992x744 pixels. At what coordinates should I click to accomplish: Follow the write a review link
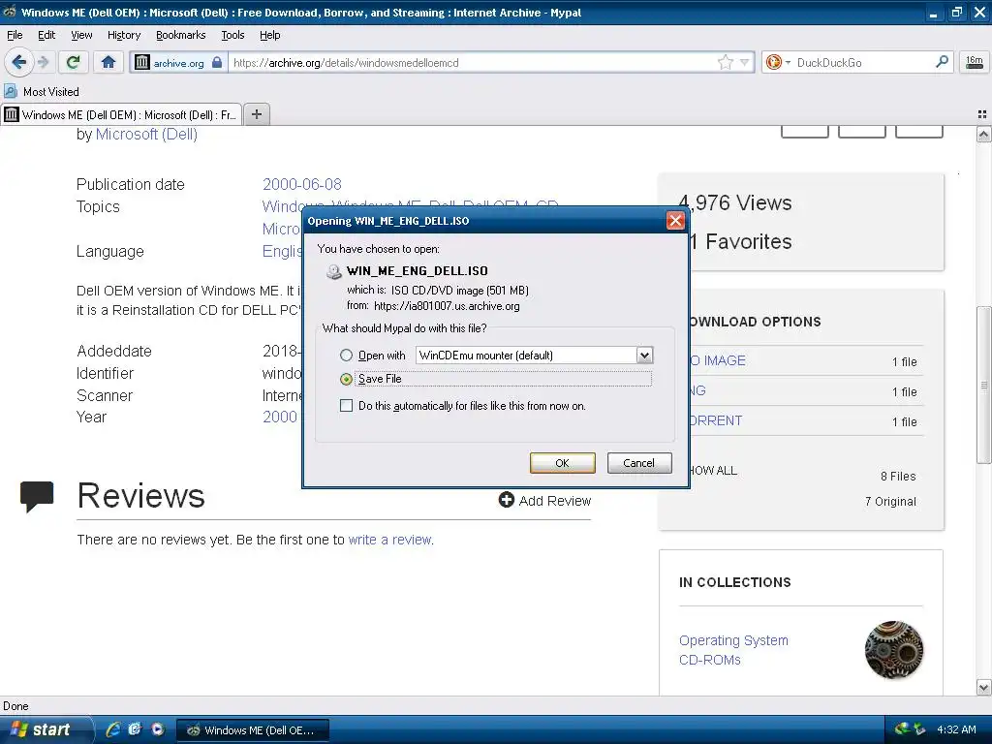tap(389, 540)
